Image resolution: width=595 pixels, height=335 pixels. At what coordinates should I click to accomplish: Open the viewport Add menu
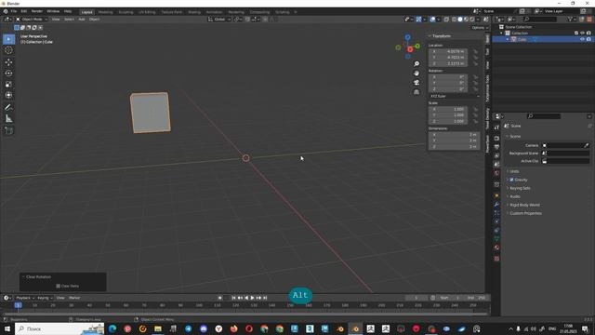click(82, 19)
